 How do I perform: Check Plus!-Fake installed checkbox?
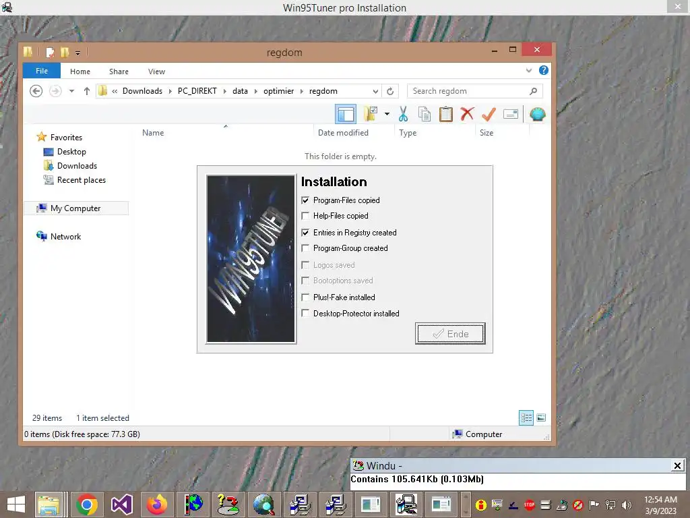click(305, 297)
